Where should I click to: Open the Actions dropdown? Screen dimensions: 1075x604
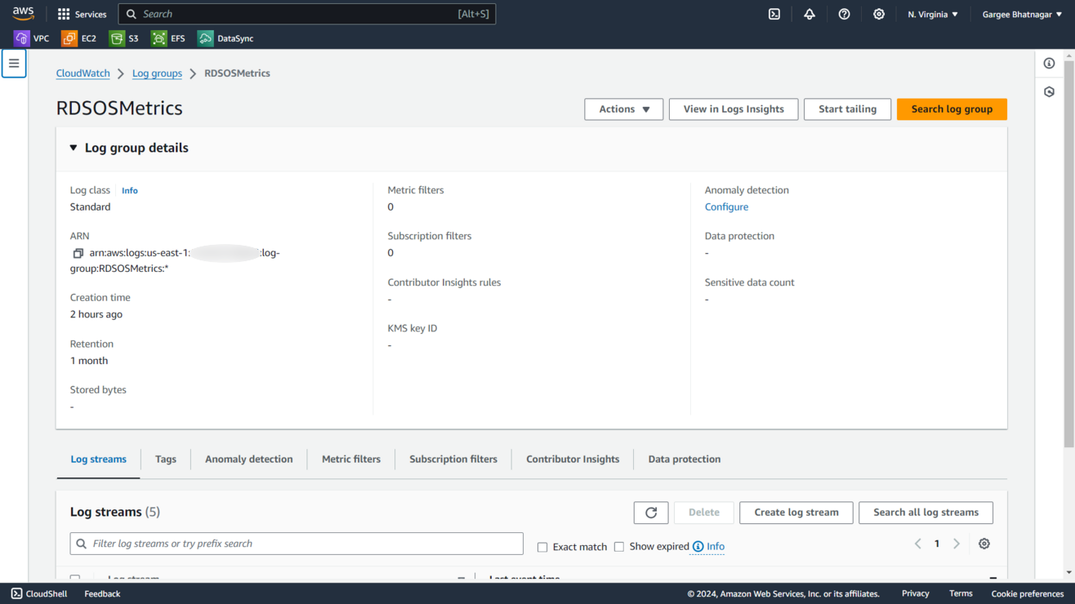(x=624, y=109)
